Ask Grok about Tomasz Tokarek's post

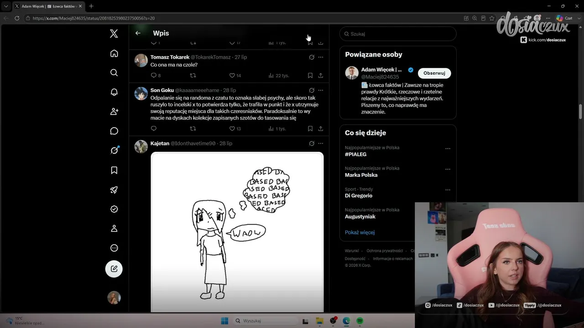pyautogui.click(x=312, y=57)
